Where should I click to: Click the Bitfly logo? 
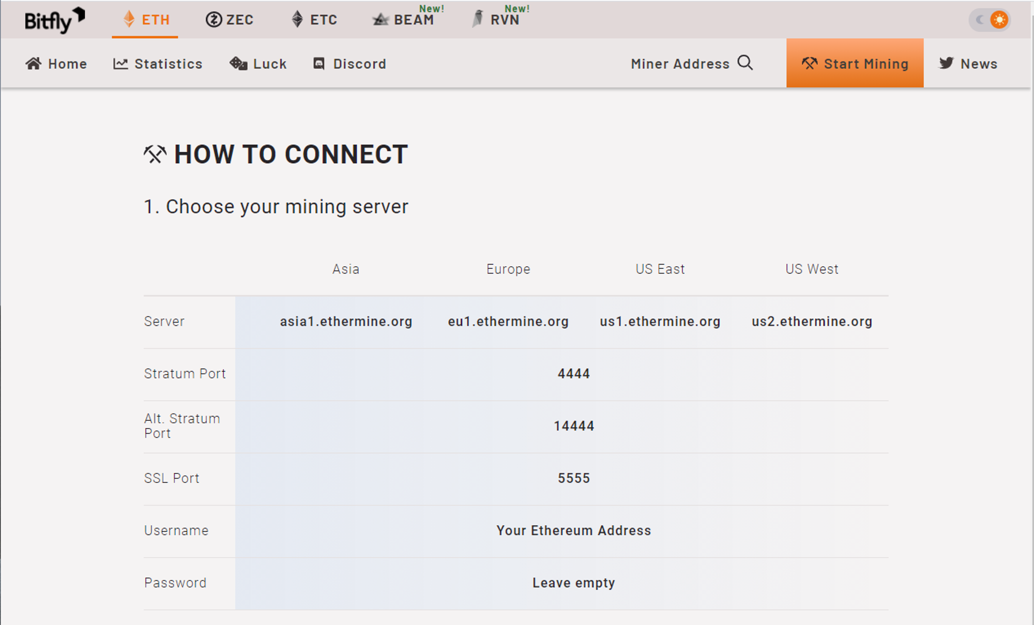[55, 20]
